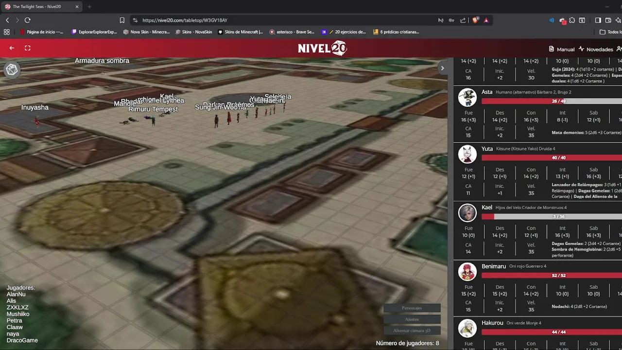Open Kael's character portrait
Viewport: 622px width, 350px height.
(x=467, y=213)
